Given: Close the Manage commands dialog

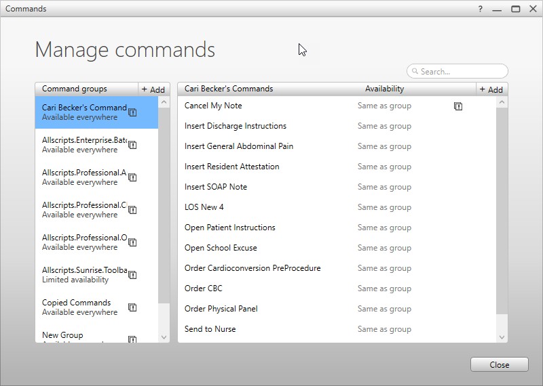Looking at the screenshot, I should click(499, 364).
